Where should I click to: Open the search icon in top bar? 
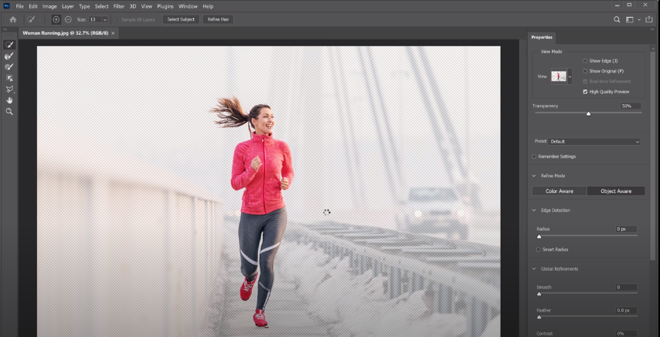click(x=617, y=19)
